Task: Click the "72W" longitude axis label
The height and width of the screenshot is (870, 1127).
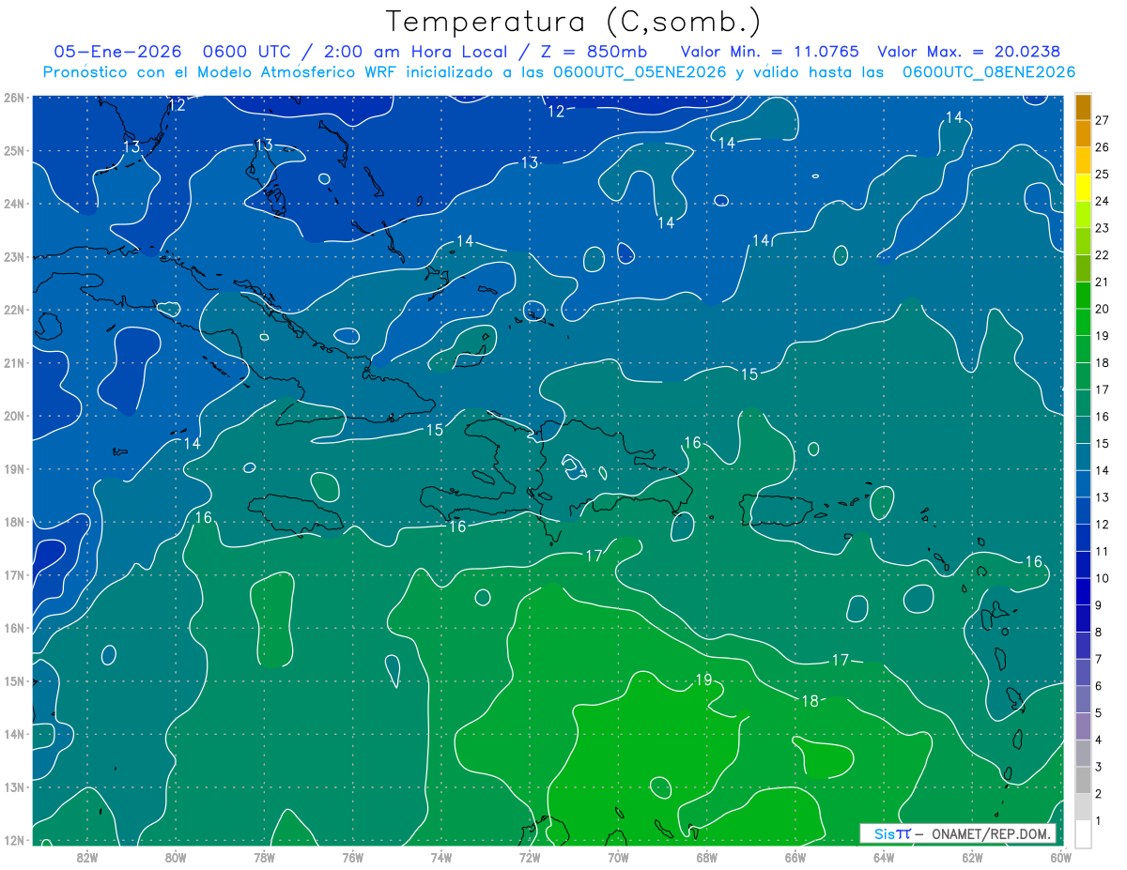Action: [529, 856]
